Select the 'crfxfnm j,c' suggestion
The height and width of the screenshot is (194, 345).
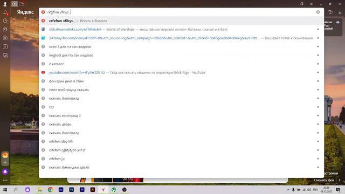click(x=181, y=158)
